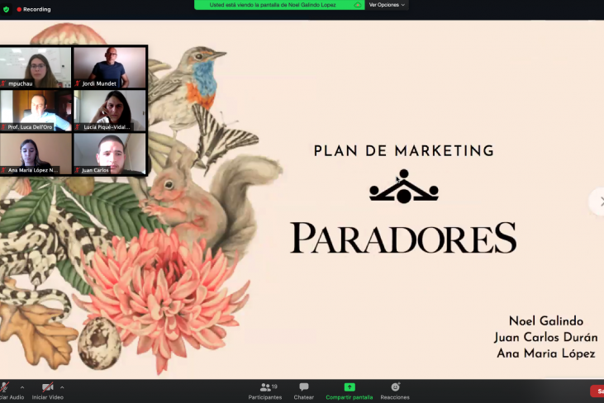
Task: Click the green screen-sharing notification banner
Action: coord(279,5)
